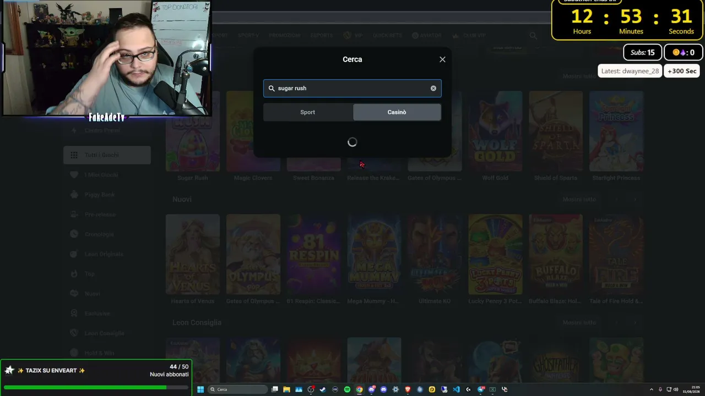Image resolution: width=705 pixels, height=396 pixels.
Task: Click the volume icon in the system tray
Action: pyautogui.click(x=677, y=389)
